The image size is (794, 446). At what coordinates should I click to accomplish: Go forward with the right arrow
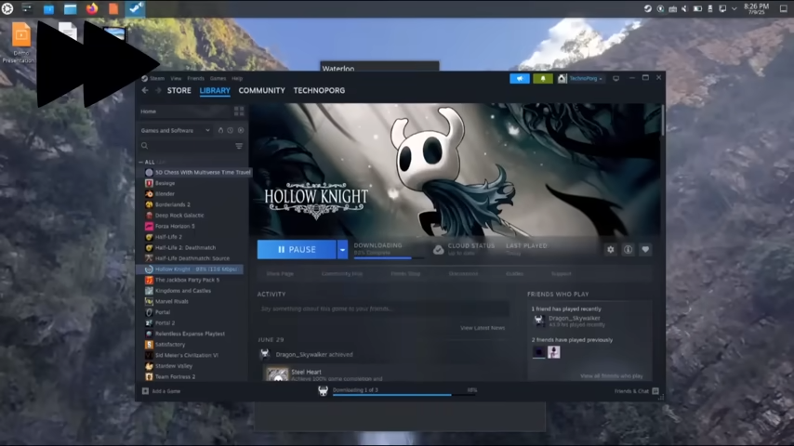tap(158, 91)
